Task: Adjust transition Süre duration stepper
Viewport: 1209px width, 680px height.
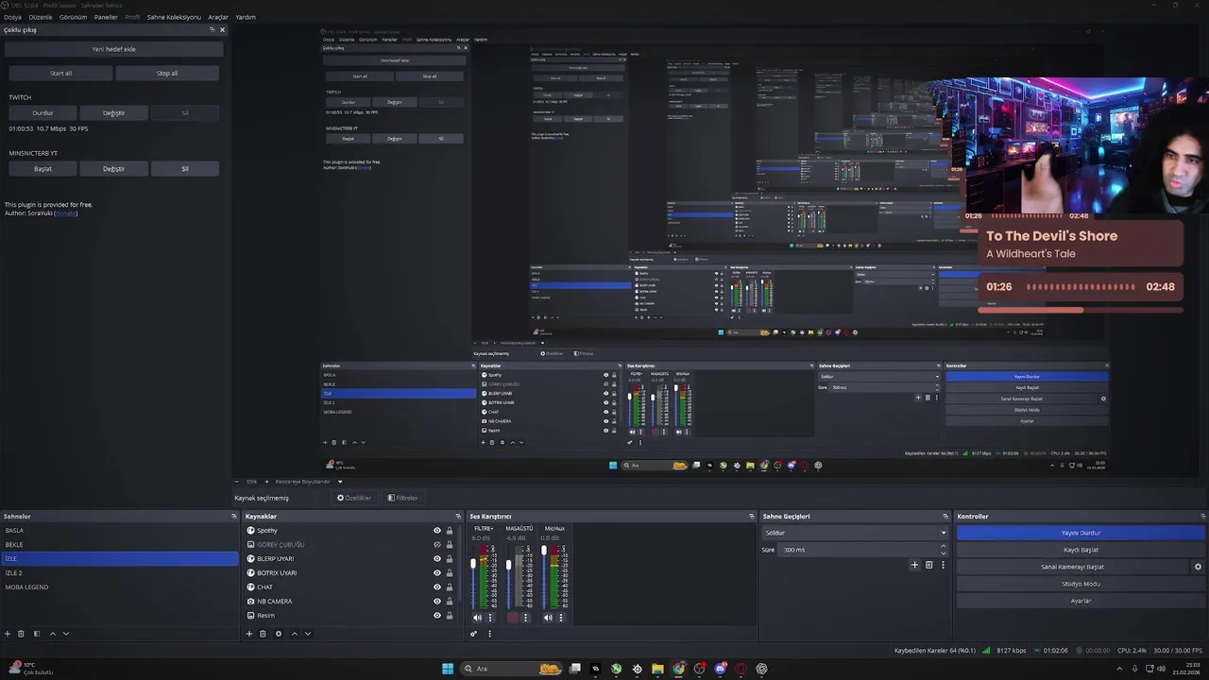Action: [943, 550]
